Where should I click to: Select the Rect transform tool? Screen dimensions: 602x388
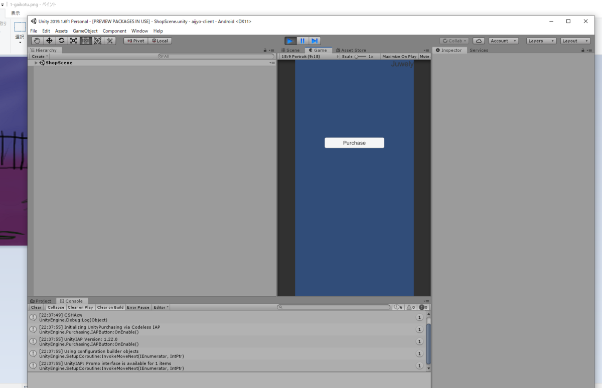pos(86,41)
